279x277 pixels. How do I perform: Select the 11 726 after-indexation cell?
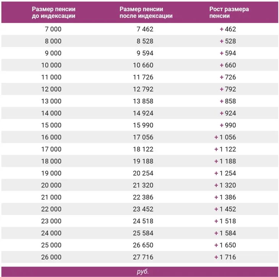[143, 77]
